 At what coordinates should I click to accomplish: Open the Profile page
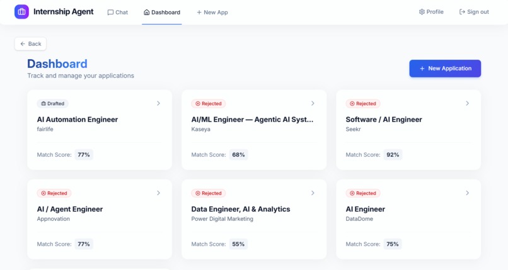[431, 12]
